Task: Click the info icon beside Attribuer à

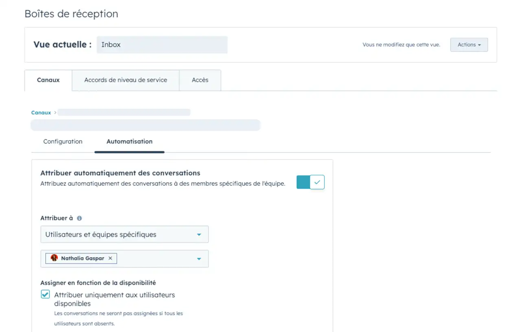Action: pyautogui.click(x=79, y=218)
